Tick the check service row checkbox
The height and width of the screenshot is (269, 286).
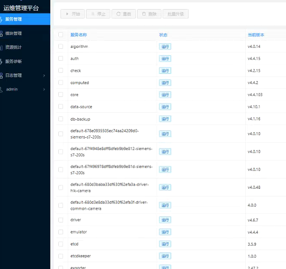[61, 71]
